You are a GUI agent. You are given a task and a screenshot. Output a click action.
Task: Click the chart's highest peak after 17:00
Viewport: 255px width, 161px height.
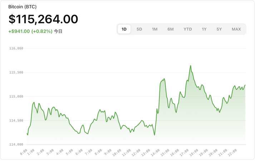(191, 65)
